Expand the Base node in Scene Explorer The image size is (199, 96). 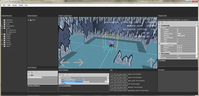coord(28,20)
